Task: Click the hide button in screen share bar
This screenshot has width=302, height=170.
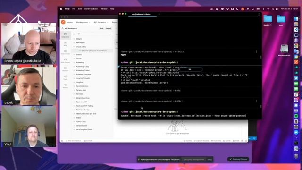Action: pyautogui.click(x=210, y=160)
